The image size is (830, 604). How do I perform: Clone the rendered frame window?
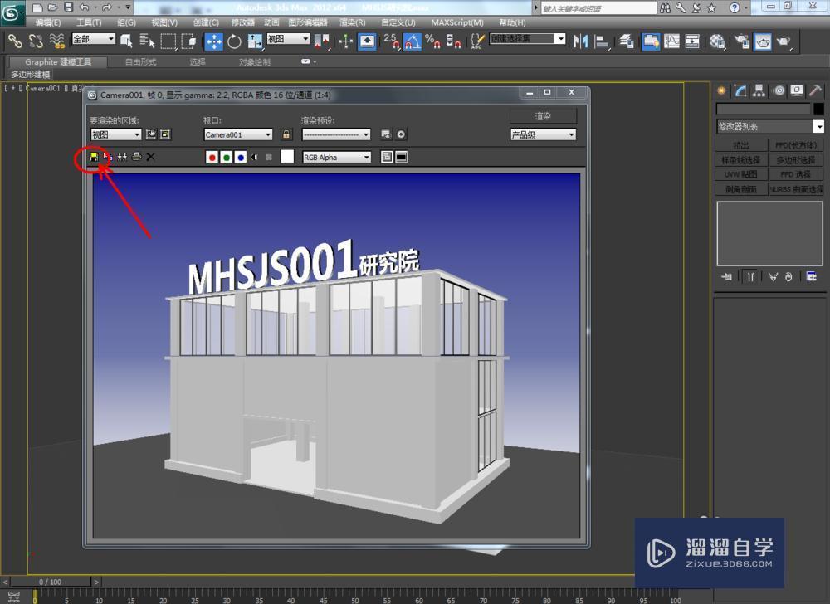tap(122, 157)
